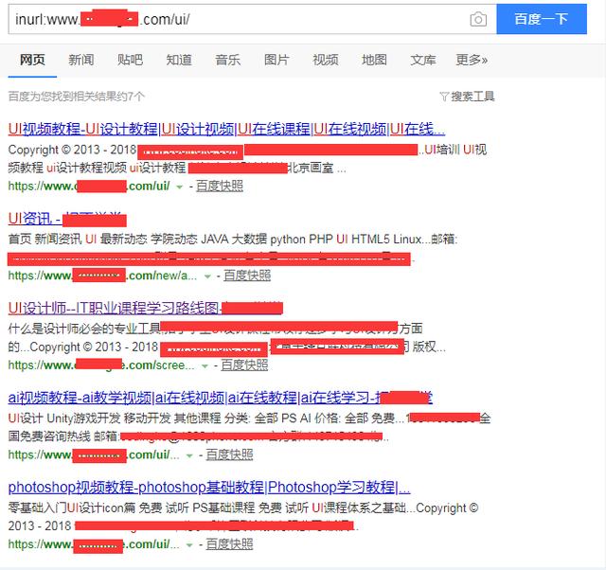Open the 文库 tab
606x570 pixels.
(423, 60)
